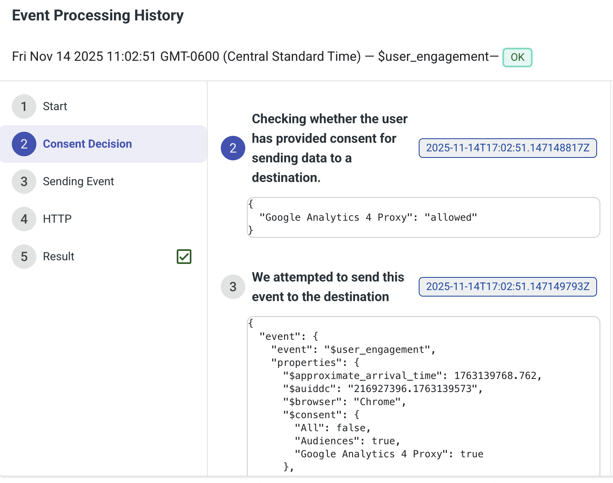Open the Consent Decision step
Image resolution: width=613 pixels, height=483 pixels.
point(87,144)
